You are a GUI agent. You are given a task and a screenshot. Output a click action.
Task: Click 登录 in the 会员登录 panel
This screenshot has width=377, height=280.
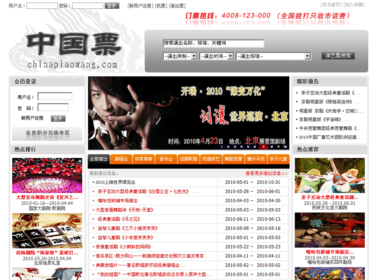[x=58, y=118]
